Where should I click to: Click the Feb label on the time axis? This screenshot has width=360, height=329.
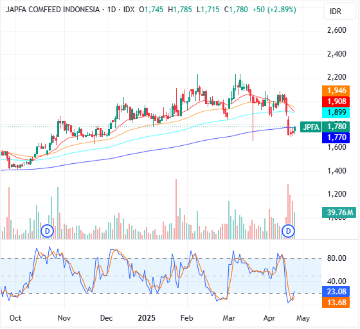pyautogui.click(x=186, y=318)
